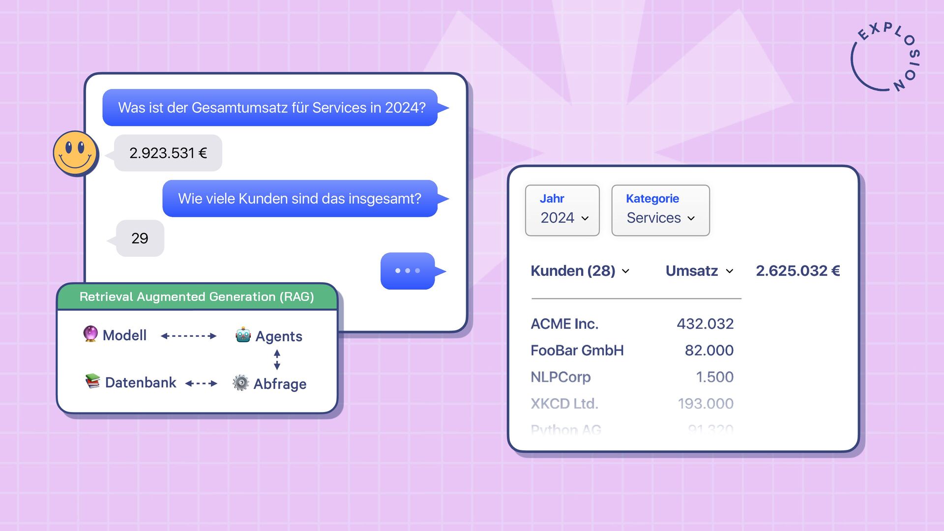Click the 2.923.531 € answer bubble
The height and width of the screenshot is (531, 944).
(x=168, y=153)
